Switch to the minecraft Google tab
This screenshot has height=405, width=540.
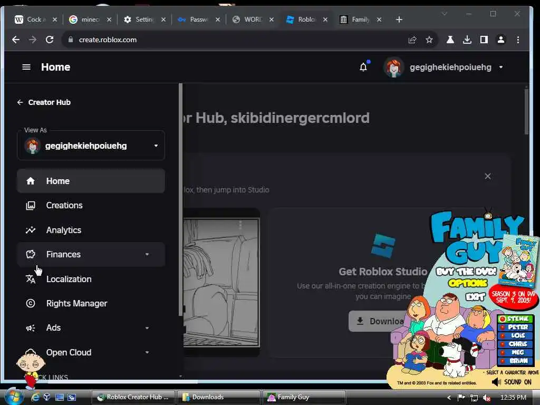click(x=89, y=20)
